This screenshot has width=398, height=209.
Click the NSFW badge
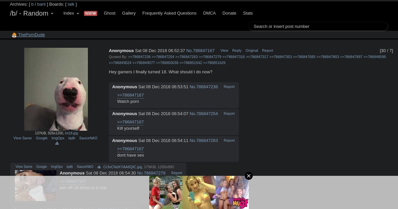[x=91, y=13]
